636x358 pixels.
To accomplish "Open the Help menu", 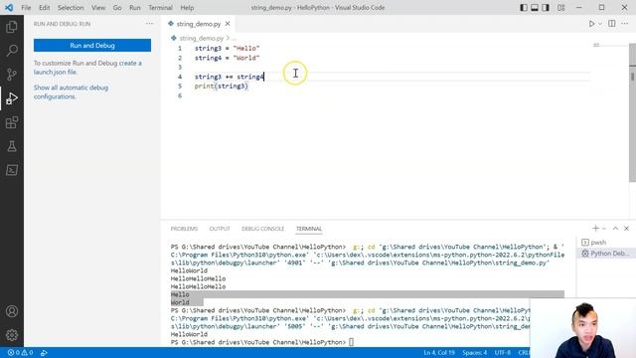I will pos(187,8).
